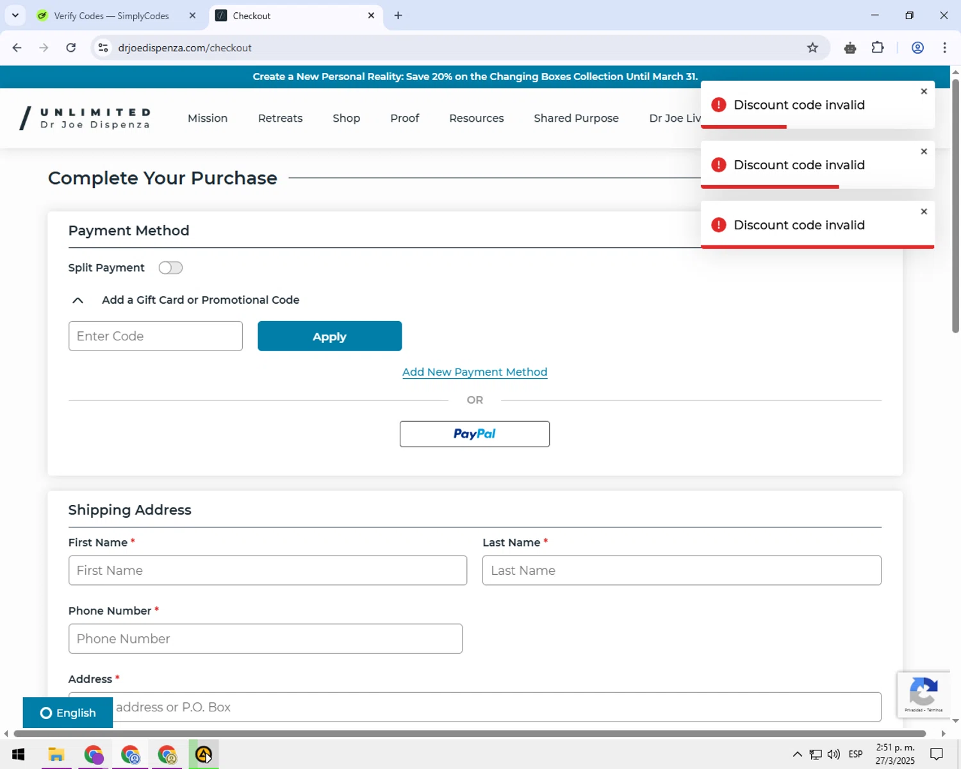Open the volume control in system tray
The image size is (961, 769).
(834, 754)
